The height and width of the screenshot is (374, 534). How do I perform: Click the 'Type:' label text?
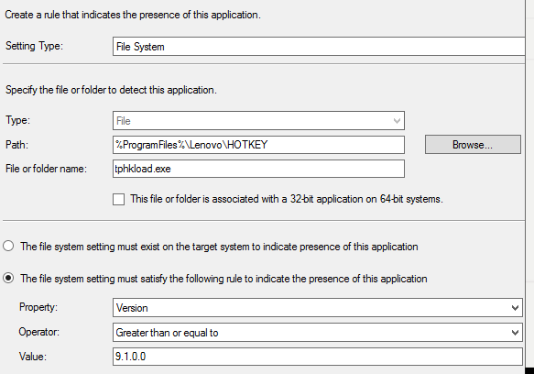point(17,120)
